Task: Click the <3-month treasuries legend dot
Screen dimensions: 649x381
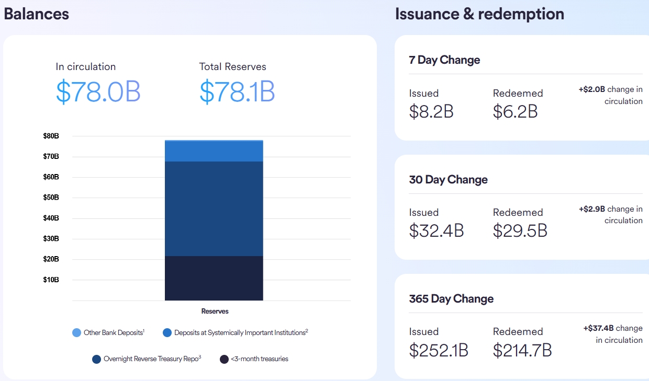Action: (x=224, y=359)
